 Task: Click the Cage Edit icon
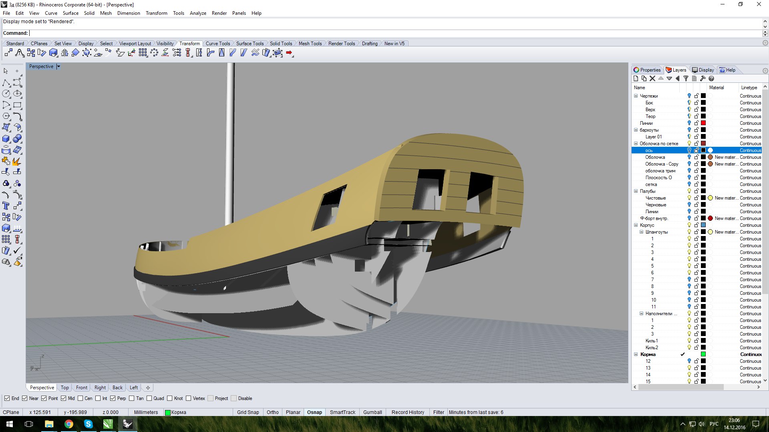(x=278, y=53)
